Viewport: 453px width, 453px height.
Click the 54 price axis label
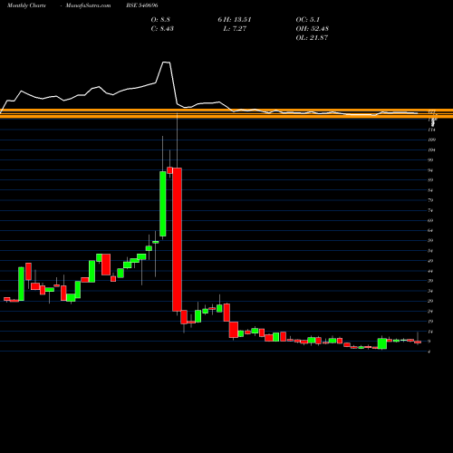[430, 251]
